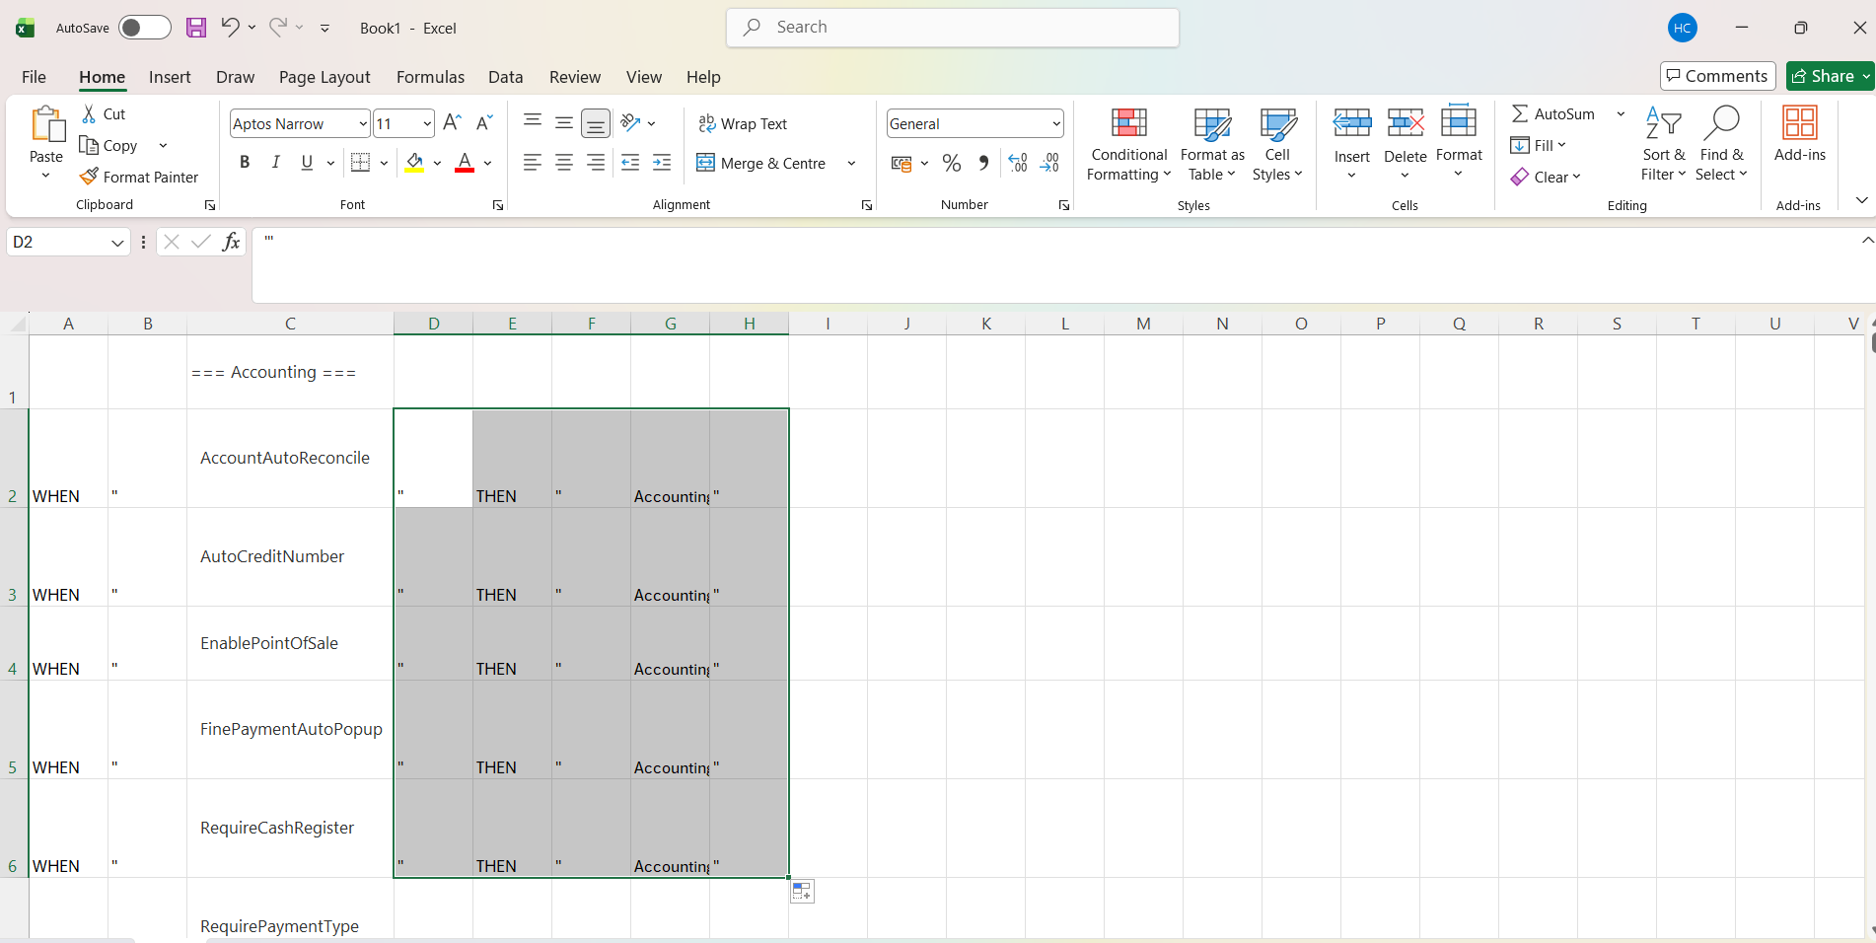Toggle Bold formatting

245,163
